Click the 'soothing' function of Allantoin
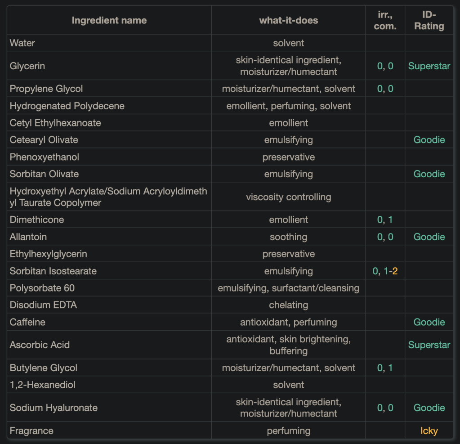Screen dimensions: 460x444 [289, 237]
